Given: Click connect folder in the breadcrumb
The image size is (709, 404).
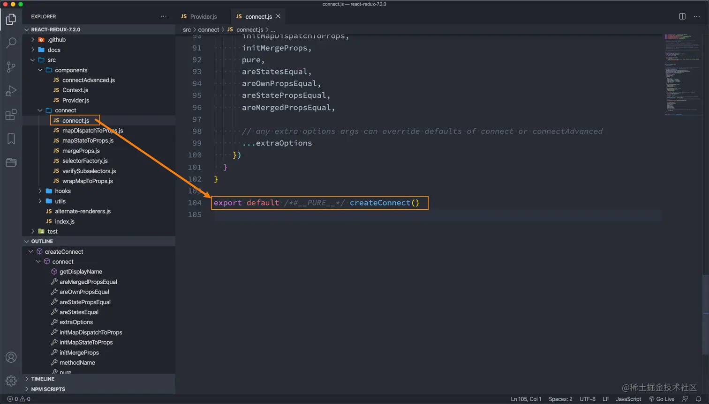Looking at the screenshot, I should tap(208, 29).
